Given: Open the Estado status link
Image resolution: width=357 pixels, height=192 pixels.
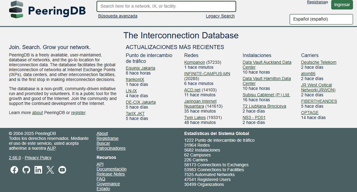Looking at the screenshot, I should coord(103,189).
